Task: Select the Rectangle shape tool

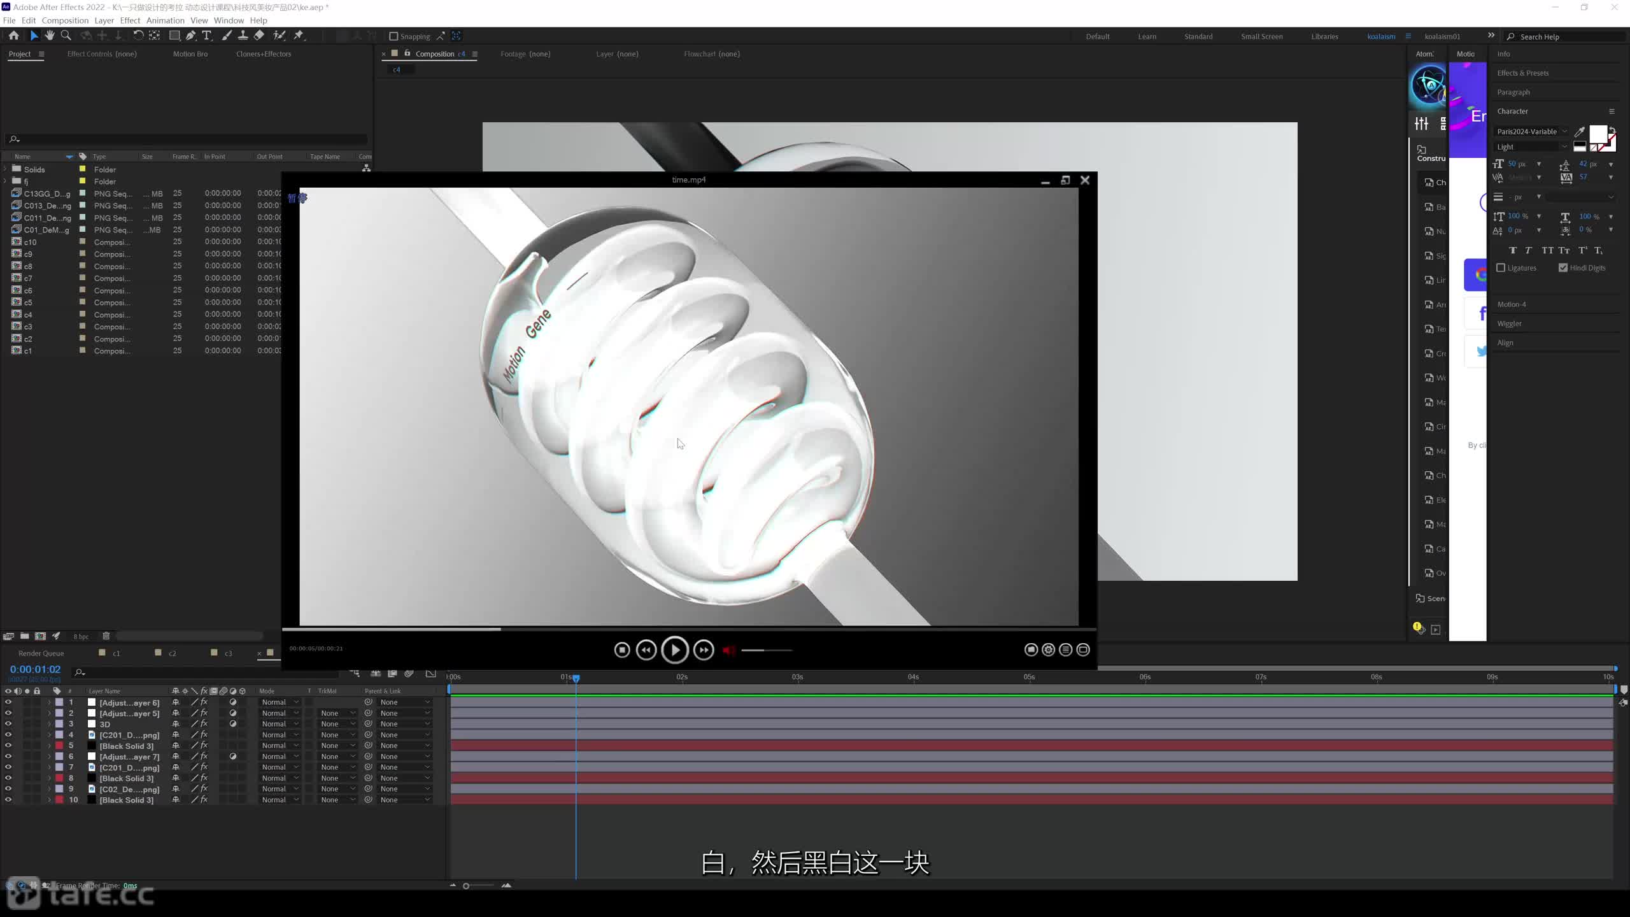Action: tap(174, 36)
